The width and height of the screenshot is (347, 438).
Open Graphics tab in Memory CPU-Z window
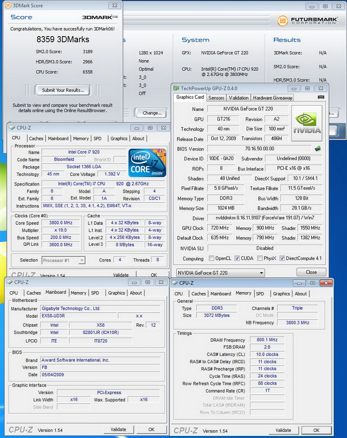click(281, 293)
